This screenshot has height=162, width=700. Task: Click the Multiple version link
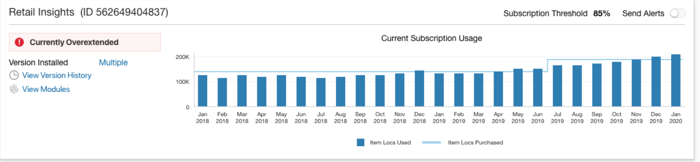(113, 63)
